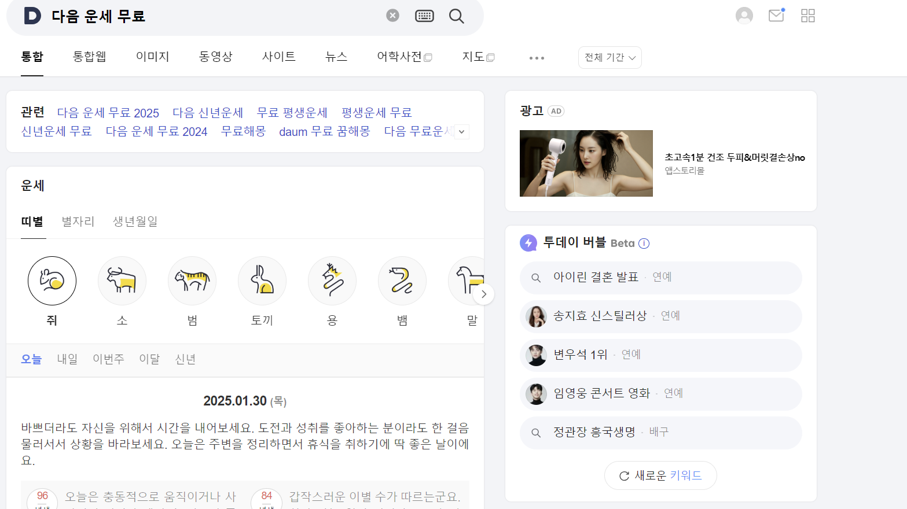This screenshot has height=509, width=907.
Task: Open the 사이트 tab
Action: pos(279,57)
